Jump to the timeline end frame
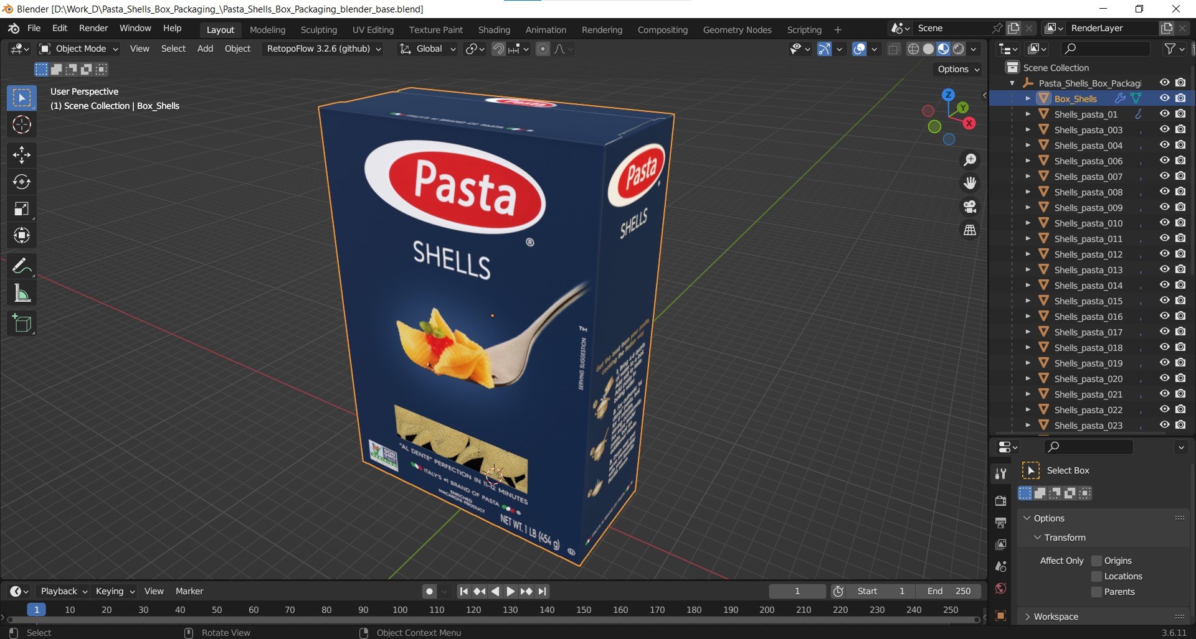Image resolution: width=1196 pixels, height=639 pixels. click(x=543, y=591)
